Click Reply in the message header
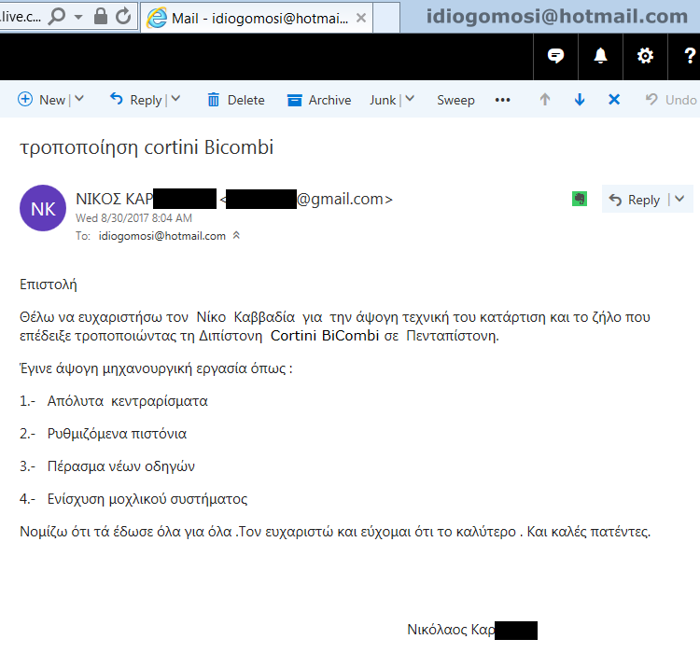Viewport: 700px width, 653px height. coord(634,200)
